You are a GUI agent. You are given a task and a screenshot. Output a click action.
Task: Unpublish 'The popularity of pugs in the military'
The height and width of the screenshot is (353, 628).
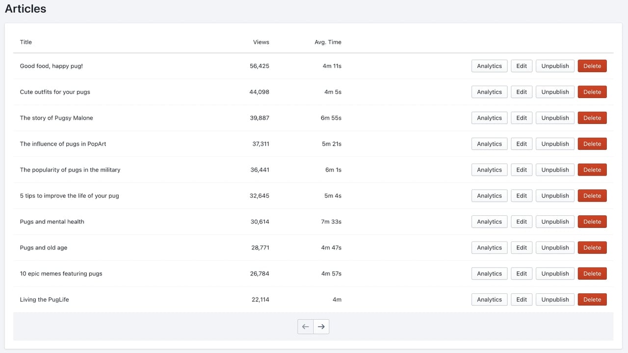point(555,170)
